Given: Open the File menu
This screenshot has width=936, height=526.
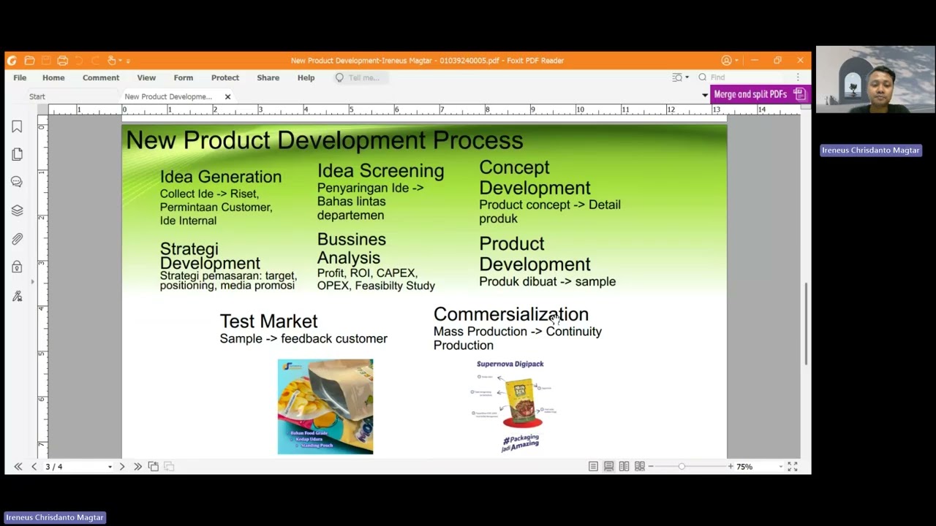Looking at the screenshot, I should [20, 77].
